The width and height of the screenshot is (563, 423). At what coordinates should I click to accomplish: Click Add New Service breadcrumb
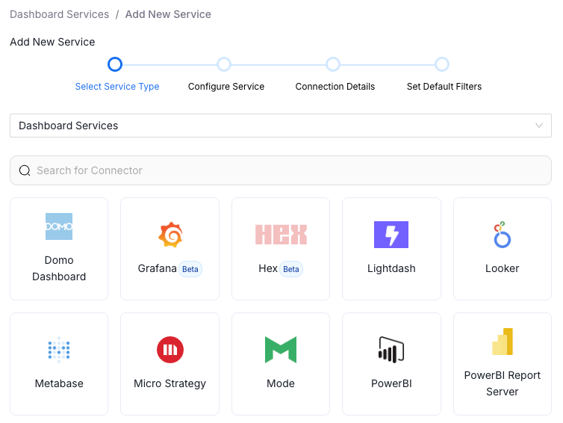[x=168, y=14]
